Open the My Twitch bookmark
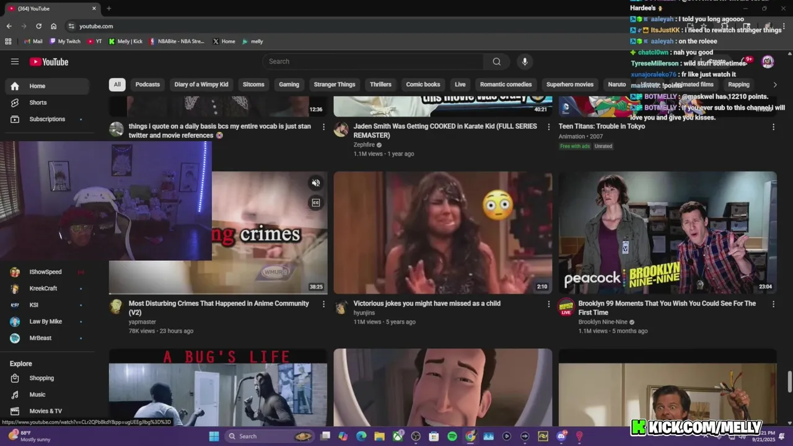Screen dimensions: 793x446 click(x=65, y=42)
